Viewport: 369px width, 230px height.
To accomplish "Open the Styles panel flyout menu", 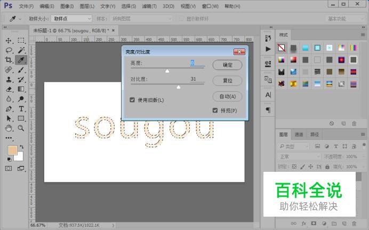I will tap(363, 35).
